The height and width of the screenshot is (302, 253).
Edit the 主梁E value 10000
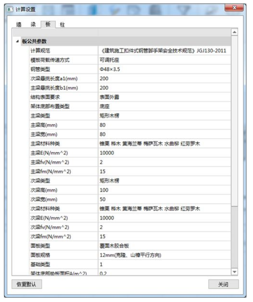tap(164, 153)
